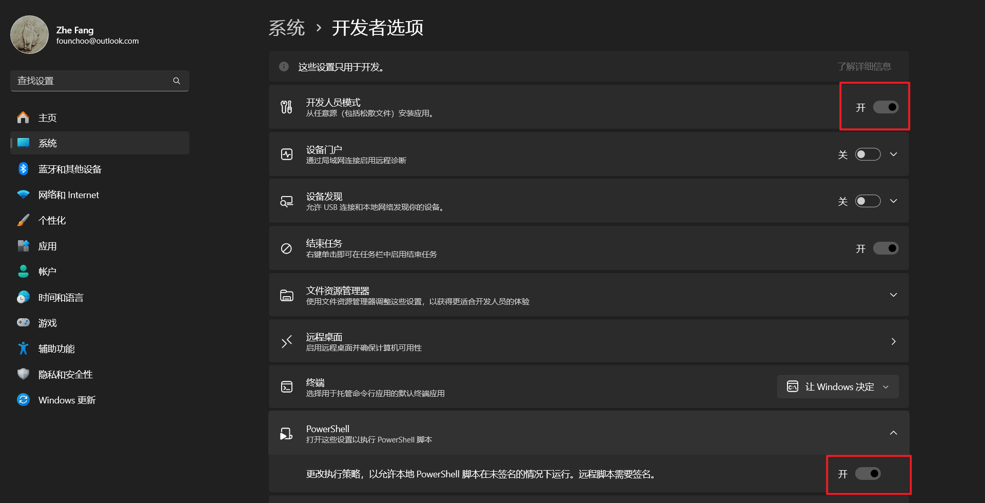Click the 游戏 controller icon
Screen dimensions: 985x503
(x=23, y=323)
